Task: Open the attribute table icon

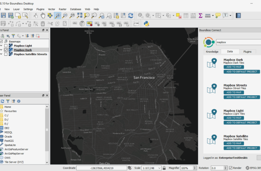Action: 186,15
